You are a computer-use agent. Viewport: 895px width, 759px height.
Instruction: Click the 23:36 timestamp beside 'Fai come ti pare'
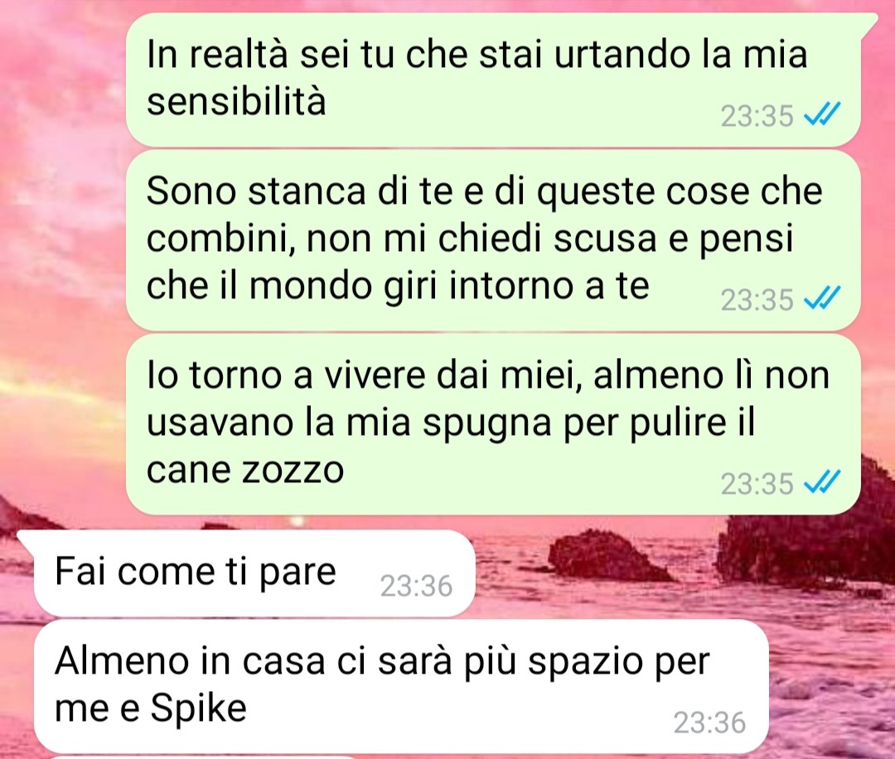pyautogui.click(x=417, y=586)
